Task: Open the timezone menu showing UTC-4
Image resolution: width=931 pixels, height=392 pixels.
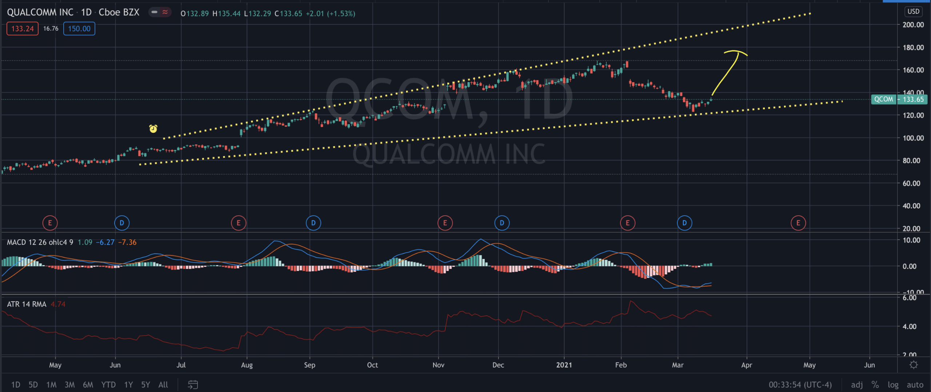Action: [x=800, y=385]
